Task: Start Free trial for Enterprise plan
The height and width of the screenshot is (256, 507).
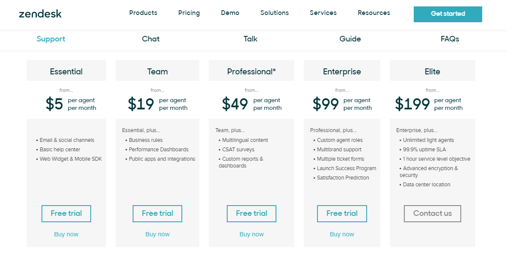Action: [342, 214]
